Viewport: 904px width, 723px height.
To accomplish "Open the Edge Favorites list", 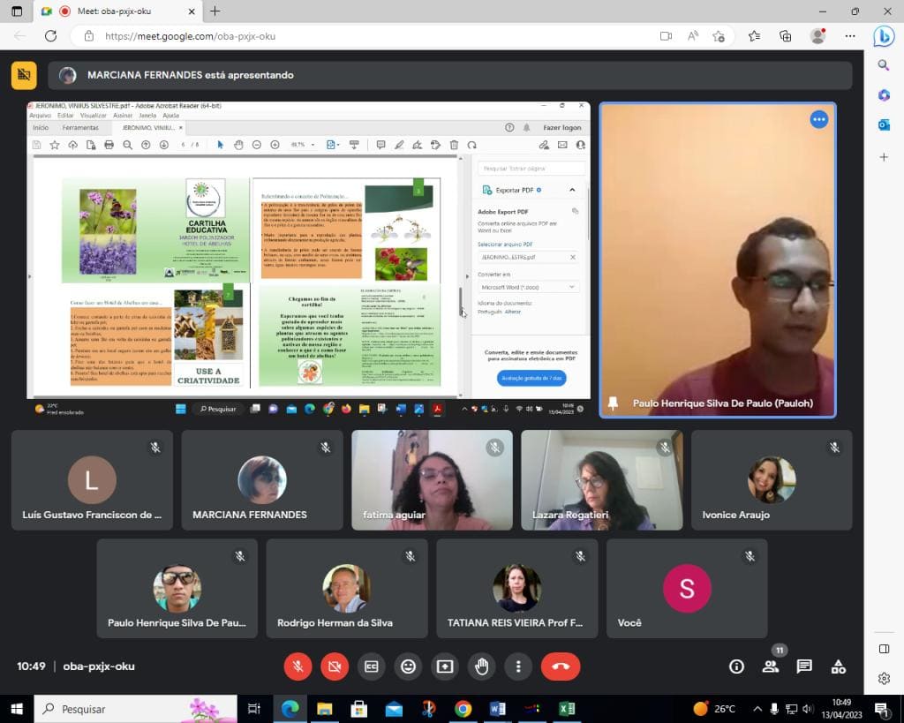I will tap(754, 36).
